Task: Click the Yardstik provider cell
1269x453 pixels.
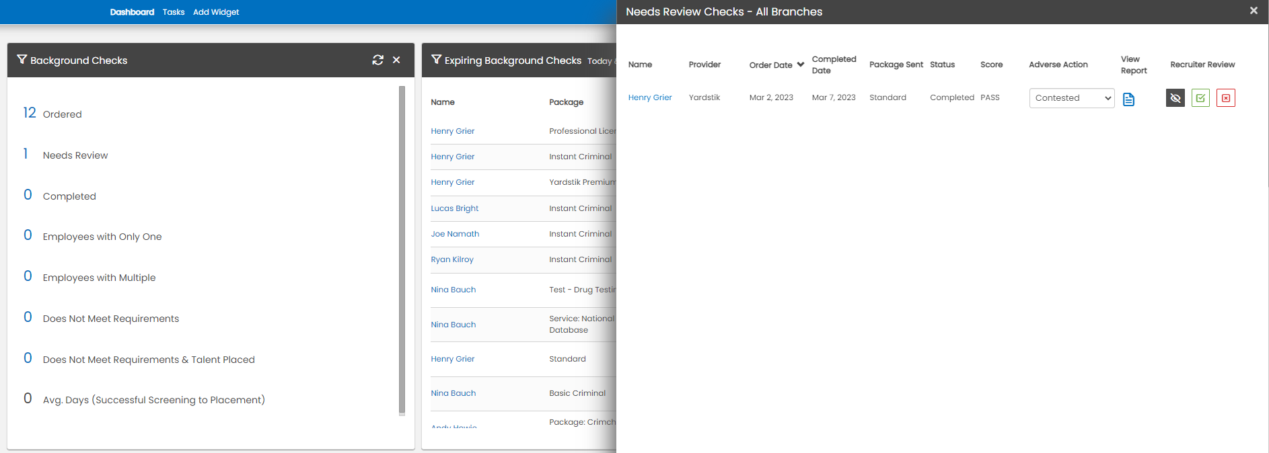Action: point(704,97)
